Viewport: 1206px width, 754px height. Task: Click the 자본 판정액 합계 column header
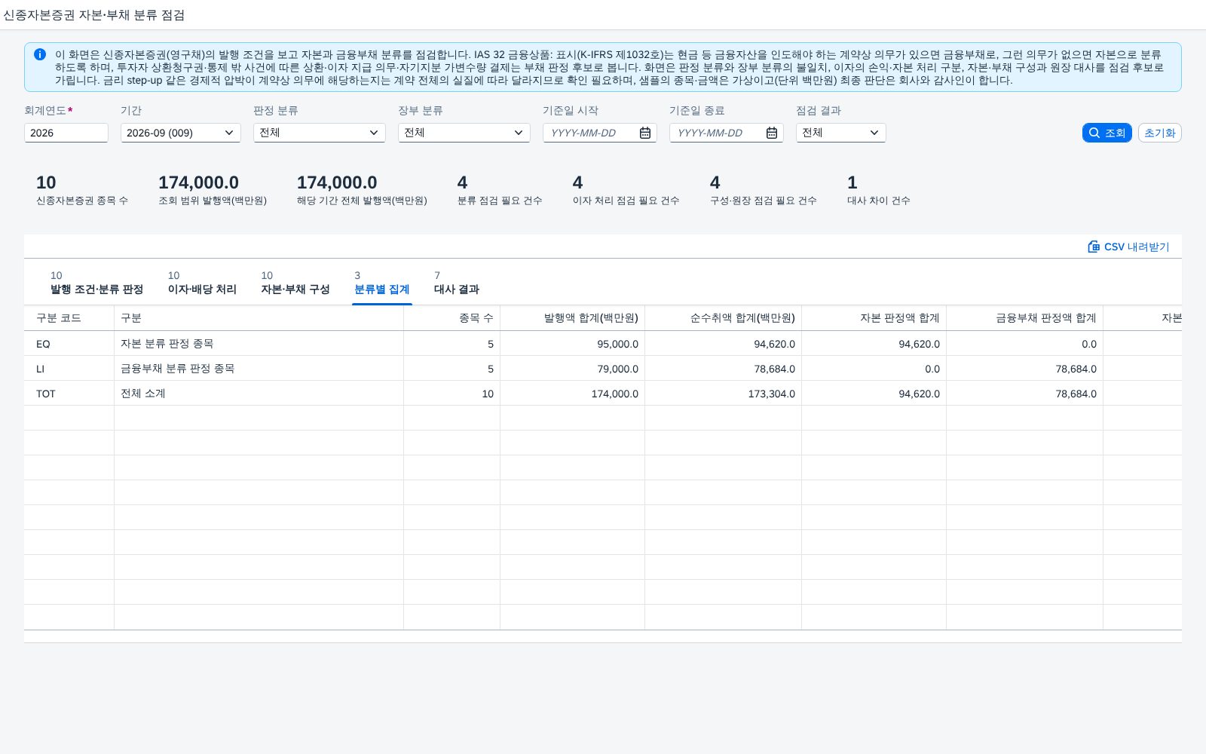[x=874, y=318]
